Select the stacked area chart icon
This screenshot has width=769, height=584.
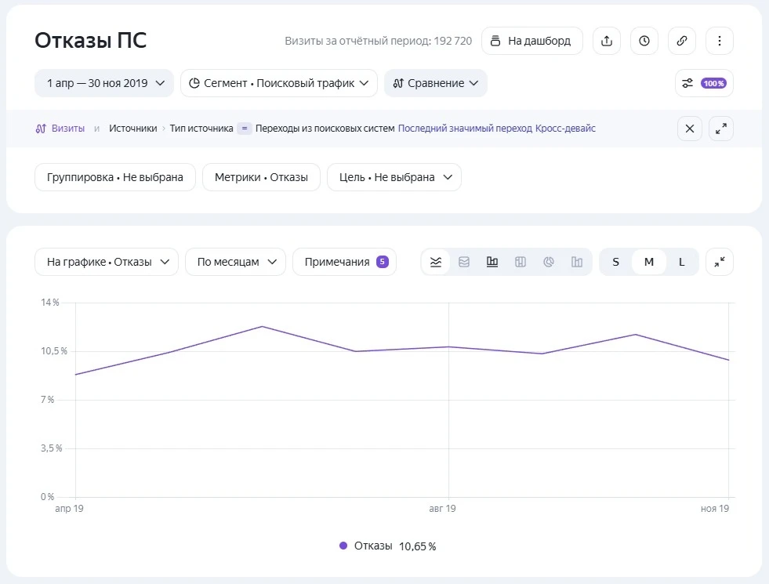pos(464,262)
